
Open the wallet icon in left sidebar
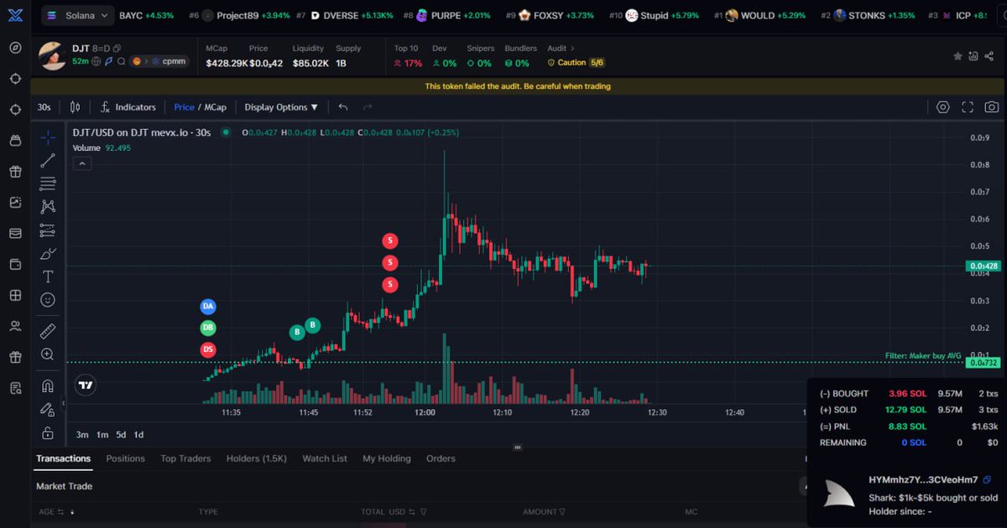15,264
